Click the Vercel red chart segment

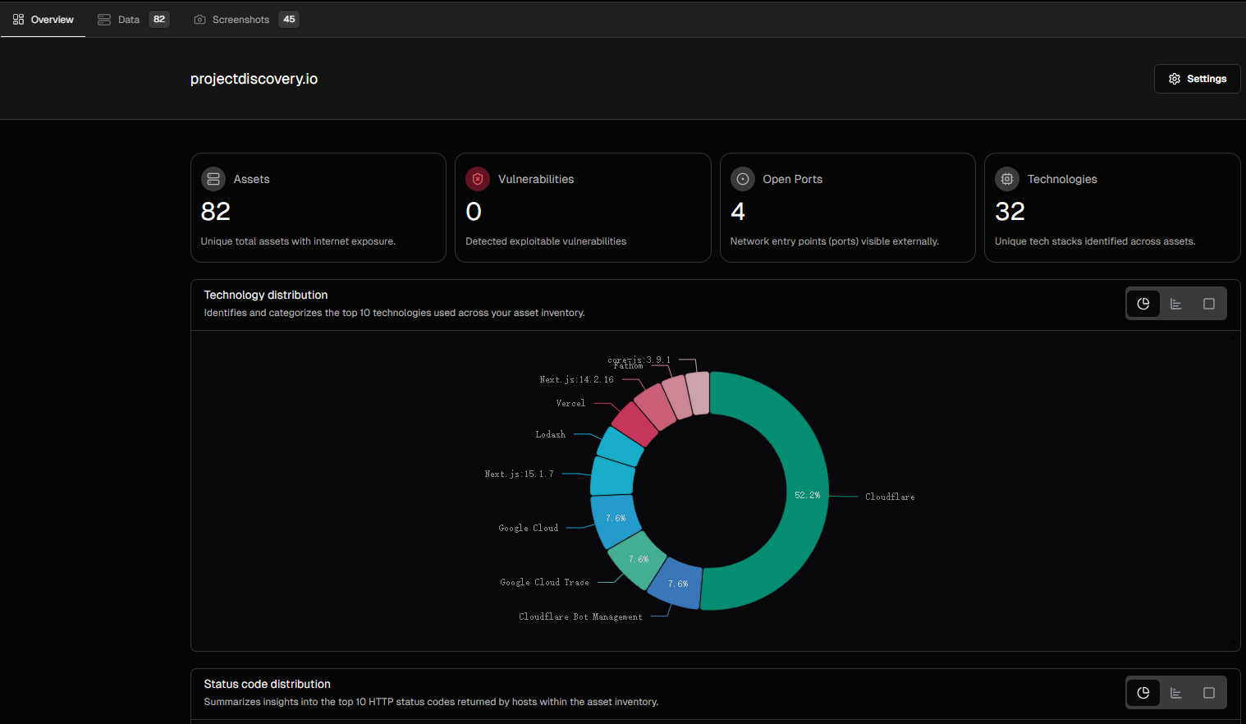[x=634, y=424]
